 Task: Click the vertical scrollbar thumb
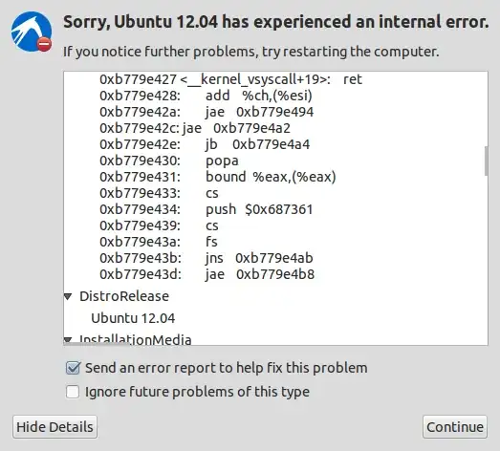click(486, 161)
